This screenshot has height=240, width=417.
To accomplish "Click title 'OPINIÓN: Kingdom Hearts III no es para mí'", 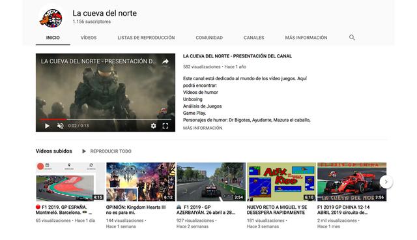I will point(136,209).
